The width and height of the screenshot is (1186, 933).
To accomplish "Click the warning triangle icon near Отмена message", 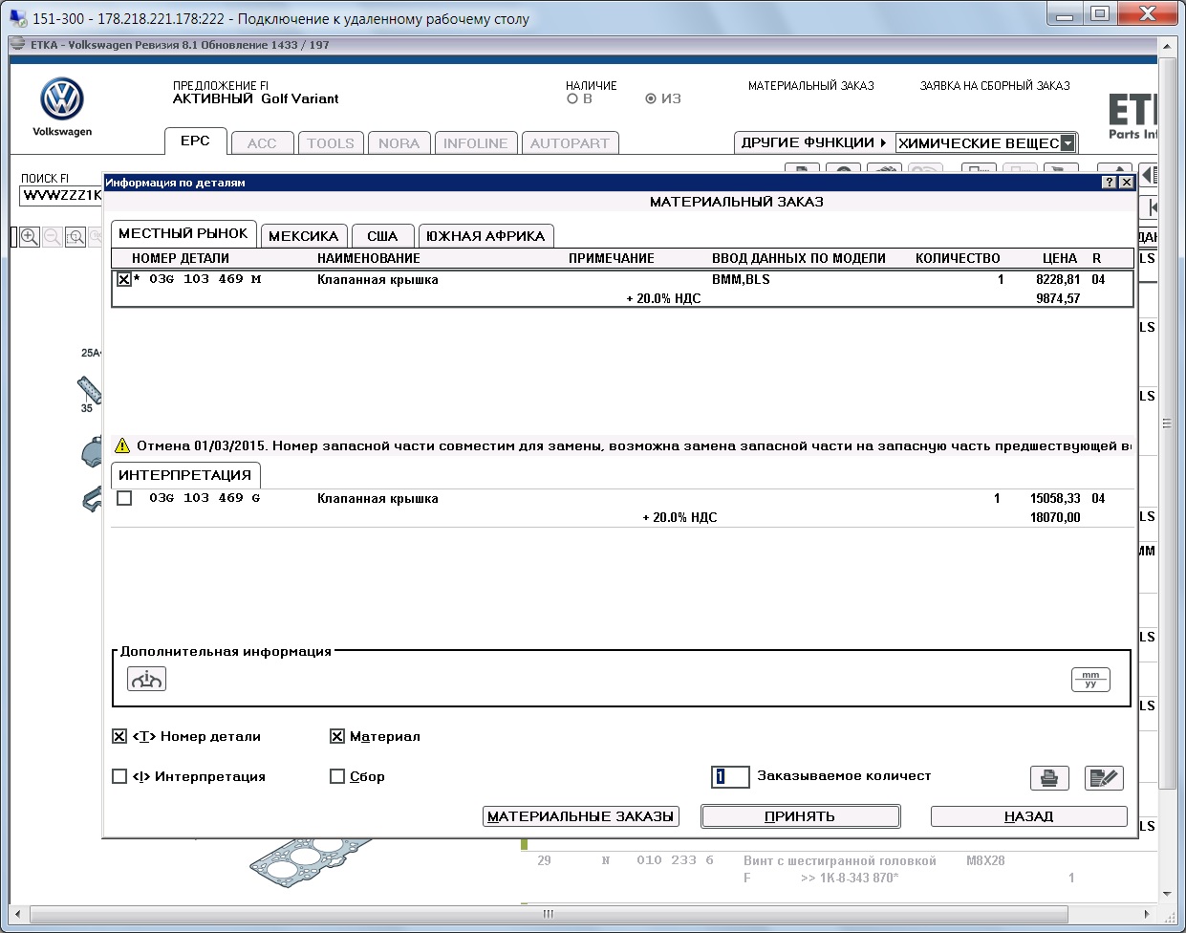I will click(122, 445).
